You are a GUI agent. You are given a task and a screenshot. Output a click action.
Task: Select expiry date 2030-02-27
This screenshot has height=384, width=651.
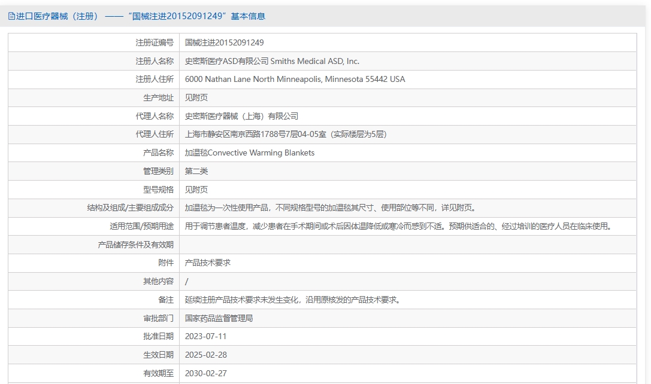point(206,373)
